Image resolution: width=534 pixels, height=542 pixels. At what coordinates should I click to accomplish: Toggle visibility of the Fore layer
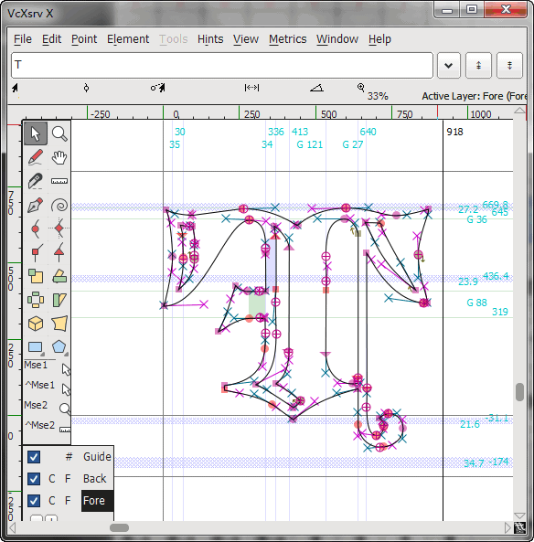34,501
